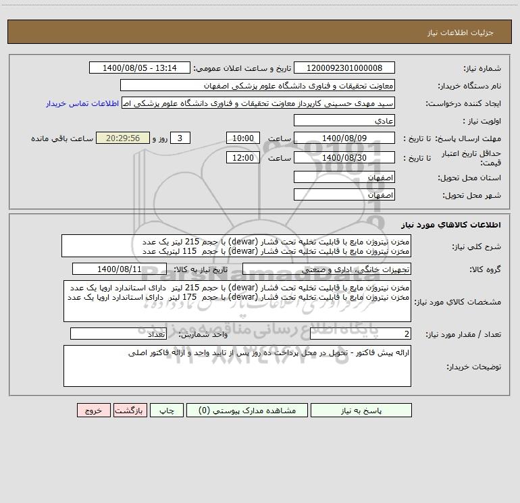Click the 'مهلت ارسال پاسخ:' label

point(467,138)
